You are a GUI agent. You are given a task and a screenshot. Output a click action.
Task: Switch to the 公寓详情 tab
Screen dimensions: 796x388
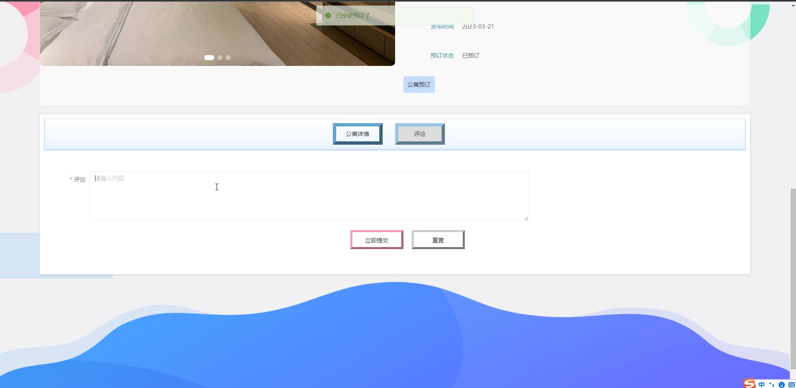[x=357, y=134]
